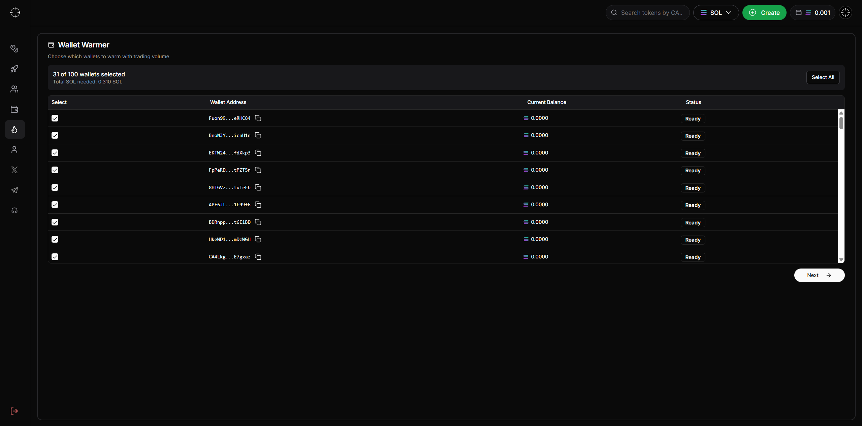Viewport: 862px width, 426px height.
Task: Copy the GA4Lkg...E7gxaz address
Action: [258, 257]
